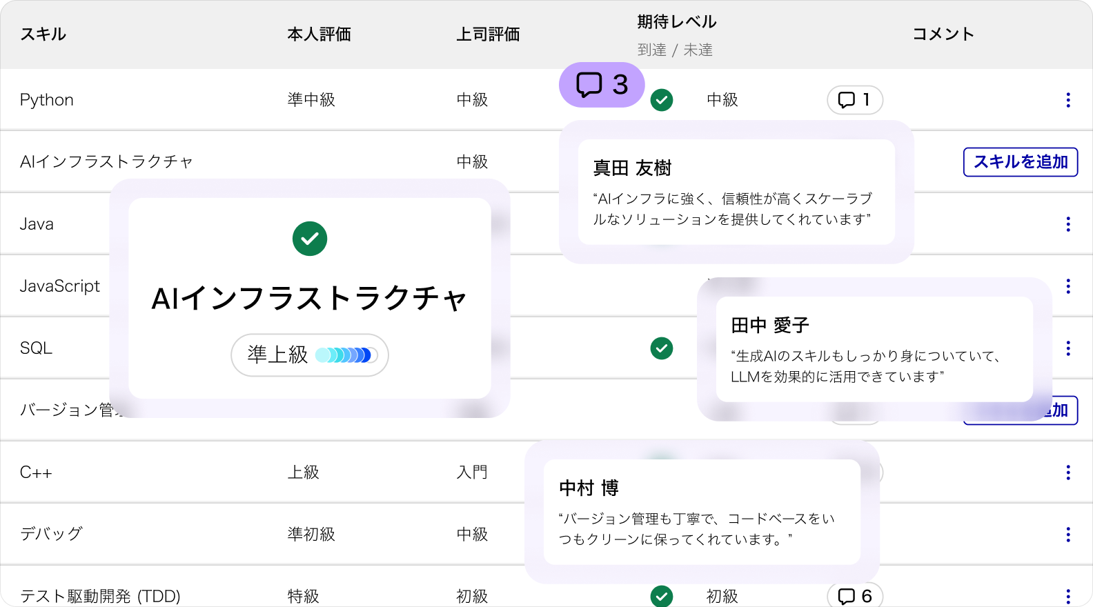Click the green check in the SQL row
This screenshot has width=1093, height=607.
pos(662,348)
